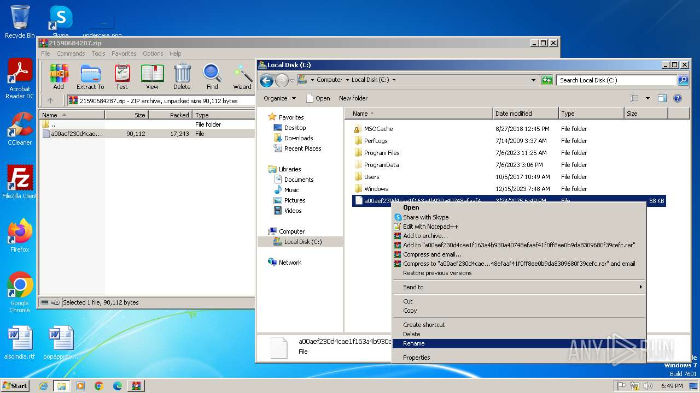Expand the views options arrow in Explorer
The height and width of the screenshot is (393, 700).
pos(647,98)
